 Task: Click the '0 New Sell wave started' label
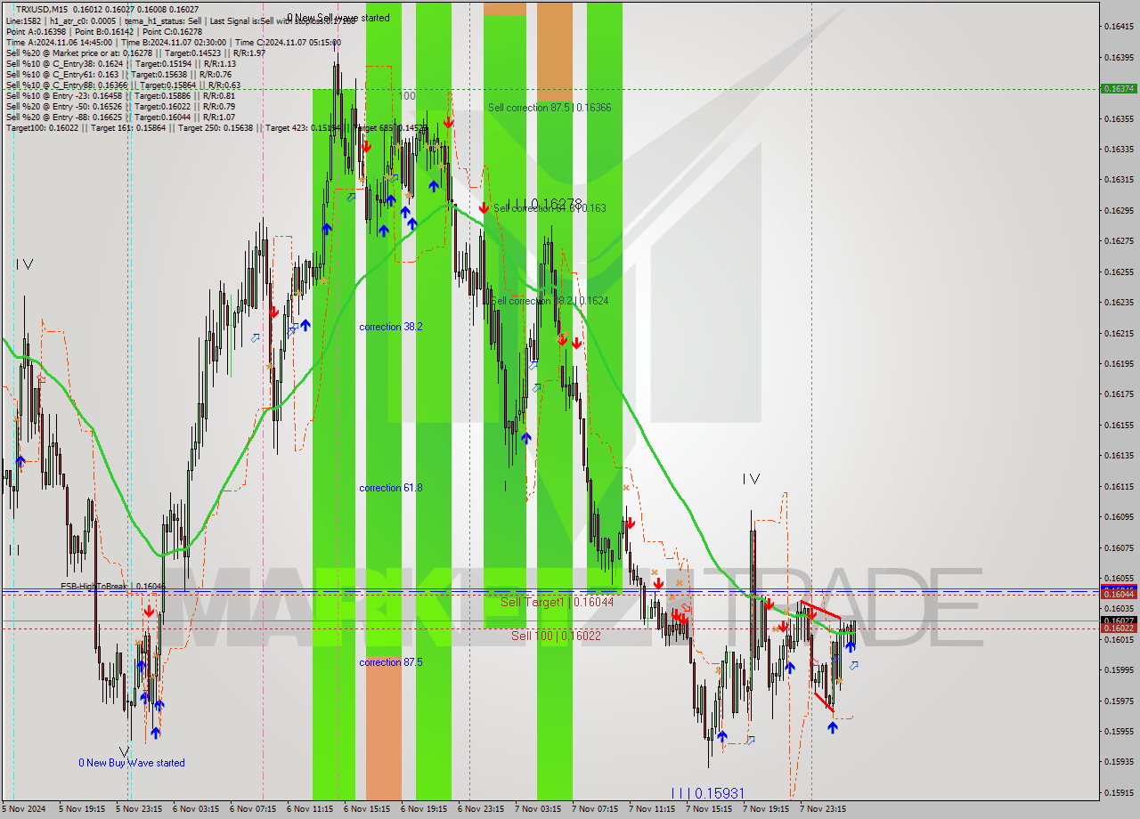click(x=338, y=18)
